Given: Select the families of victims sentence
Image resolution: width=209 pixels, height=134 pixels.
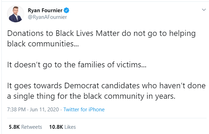Looking at the screenshot, I should coord(77,65).
